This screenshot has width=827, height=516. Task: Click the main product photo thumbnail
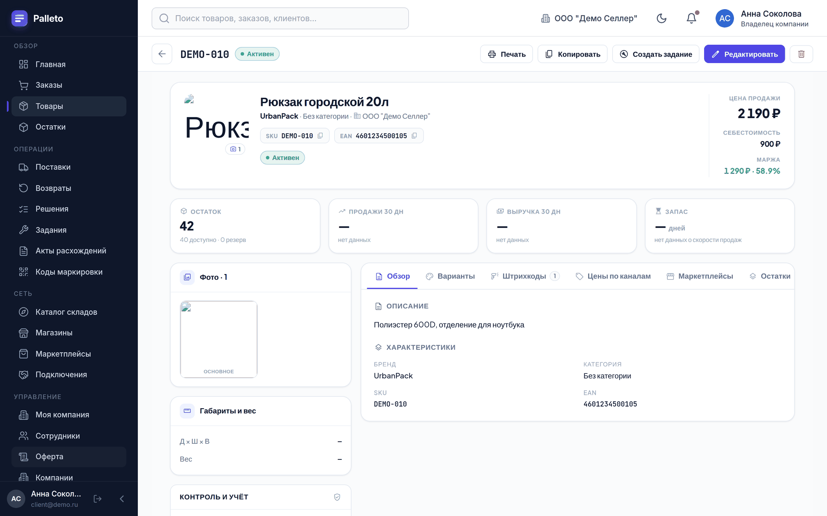219,339
